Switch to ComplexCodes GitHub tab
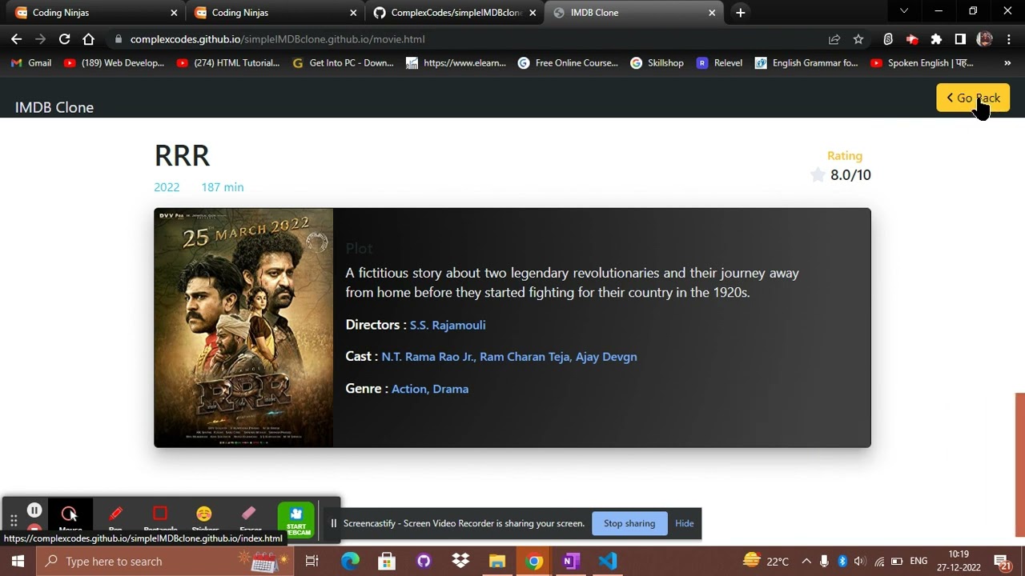Image resolution: width=1025 pixels, height=576 pixels. click(x=454, y=13)
